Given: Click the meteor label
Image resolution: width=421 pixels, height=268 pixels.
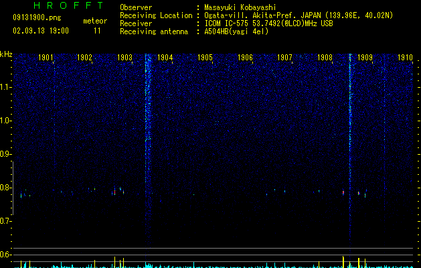Looking at the screenshot, I should tap(95, 21).
